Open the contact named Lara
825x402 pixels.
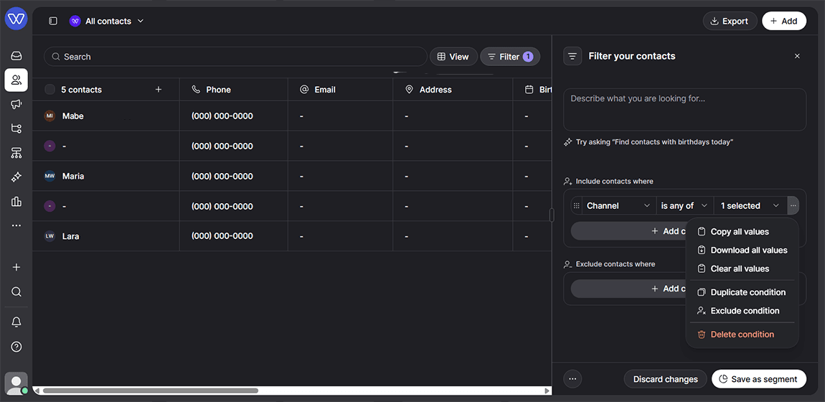coord(70,236)
